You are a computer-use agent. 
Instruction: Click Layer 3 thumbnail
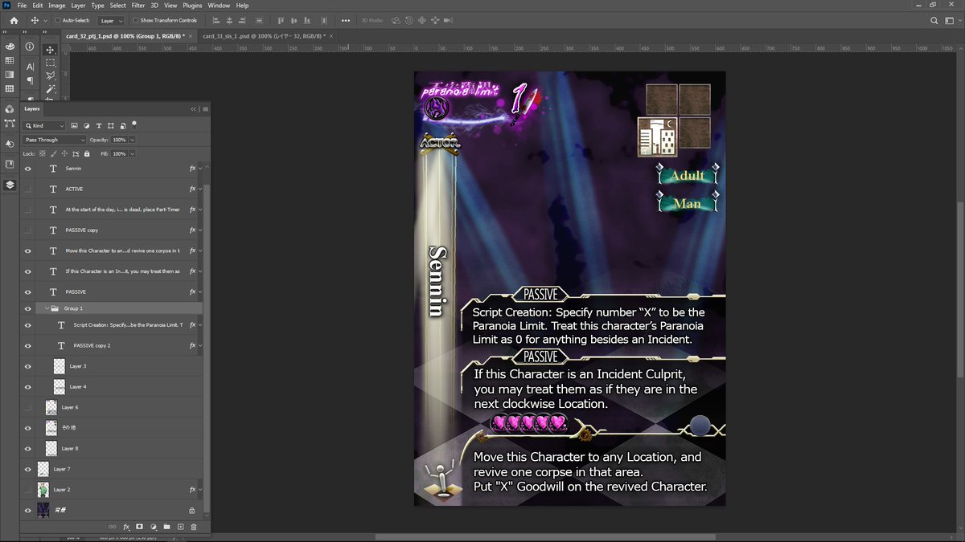coord(60,366)
